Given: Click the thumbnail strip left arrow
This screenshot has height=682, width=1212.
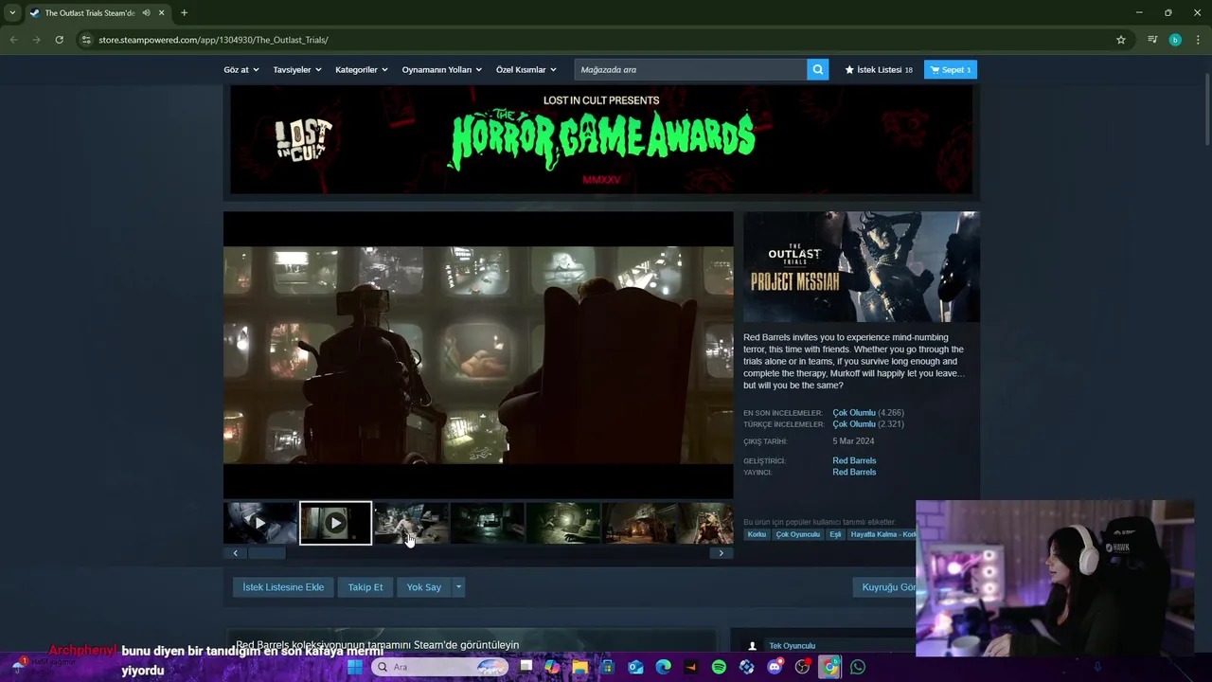Looking at the screenshot, I should (235, 553).
